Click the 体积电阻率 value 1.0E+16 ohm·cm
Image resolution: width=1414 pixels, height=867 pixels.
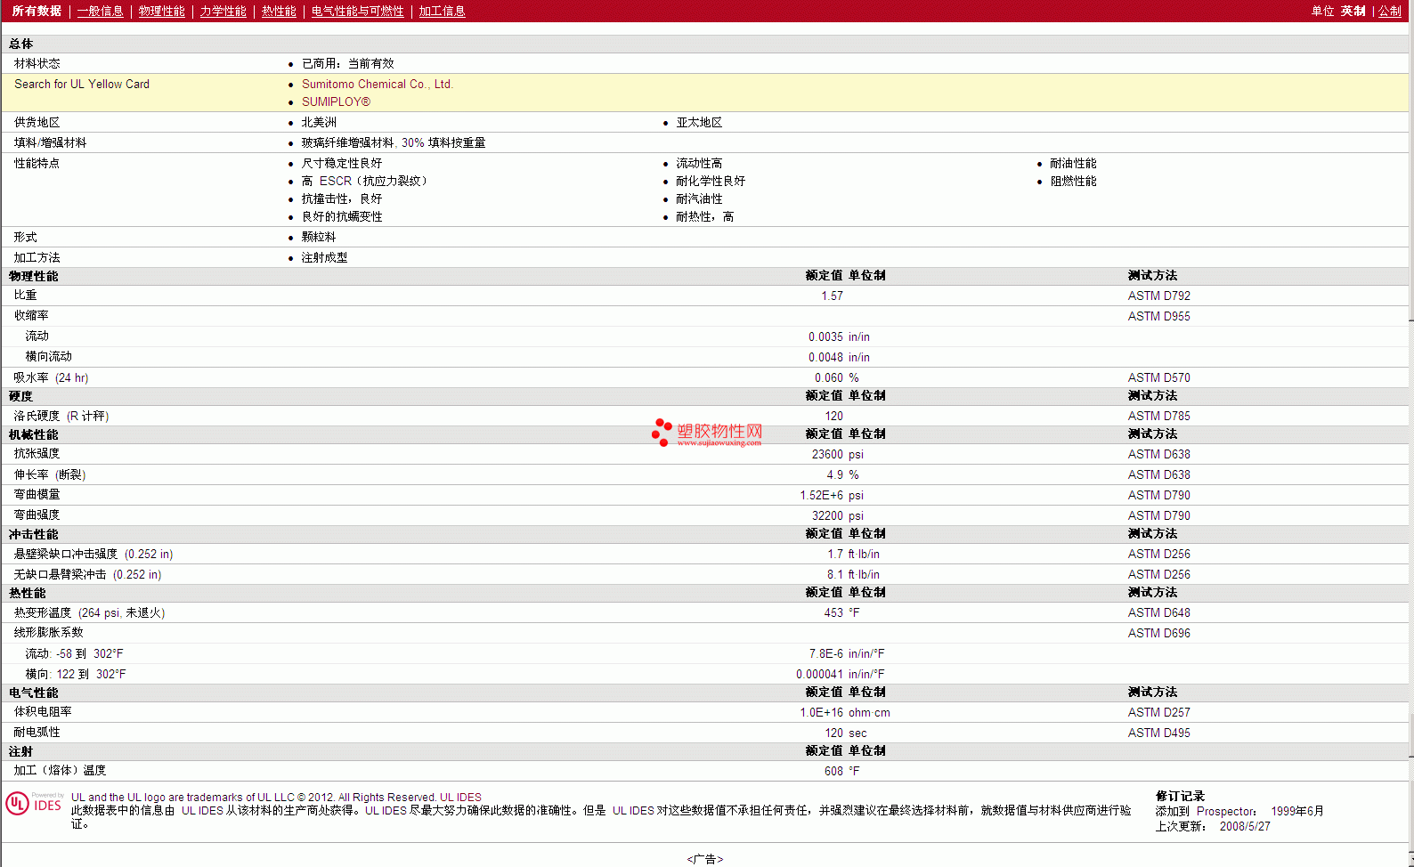pyautogui.click(x=845, y=712)
